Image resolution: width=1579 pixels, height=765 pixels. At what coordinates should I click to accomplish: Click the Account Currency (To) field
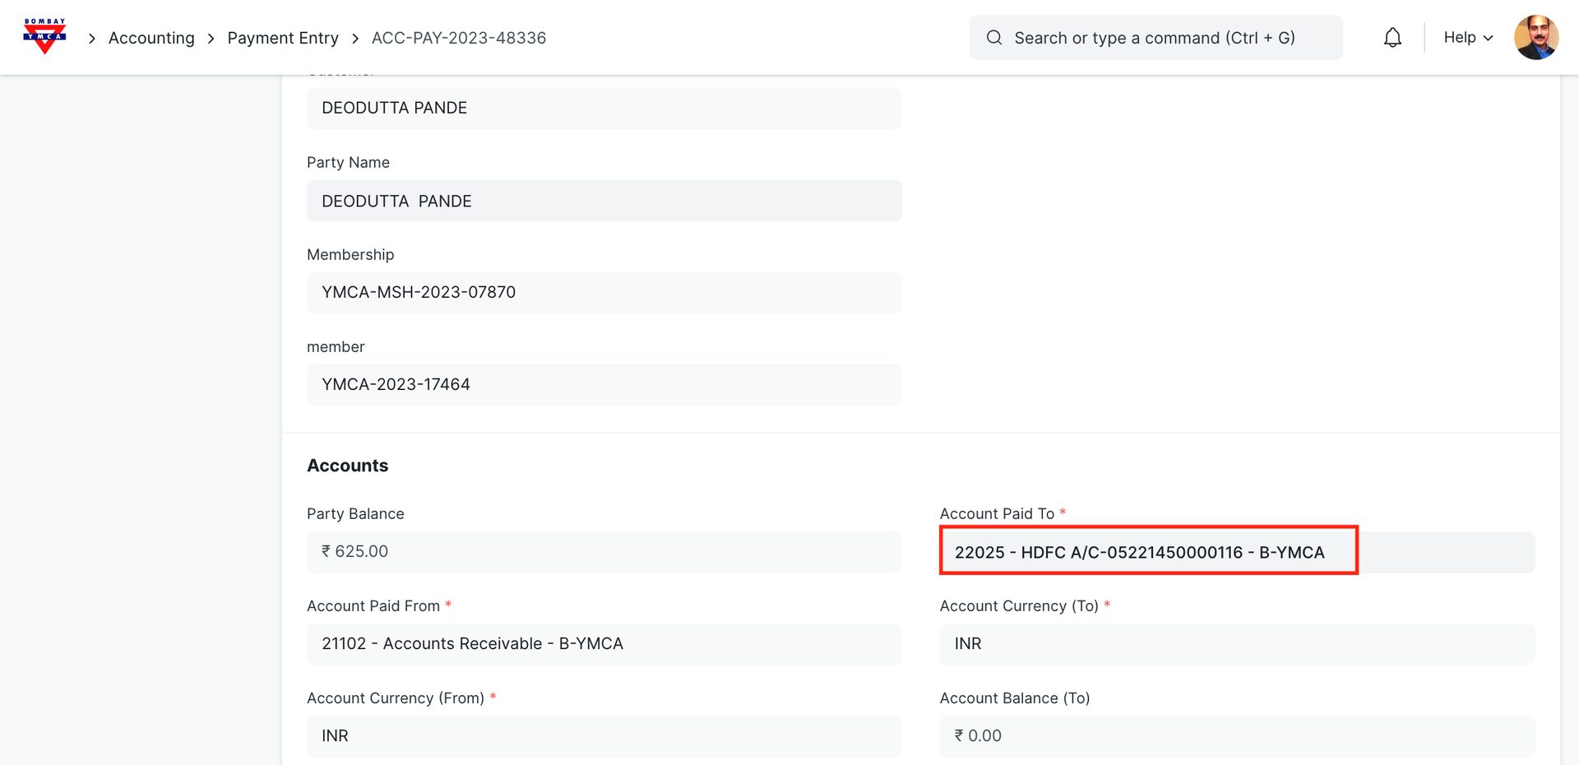pos(1236,644)
